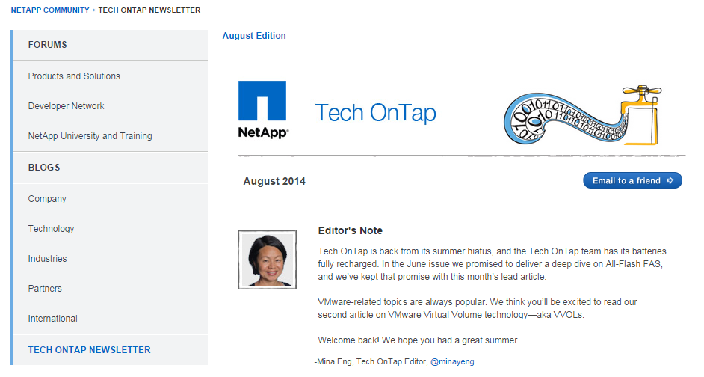This screenshot has height=377, width=704.
Task: Open the International blog link
Action: click(52, 319)
